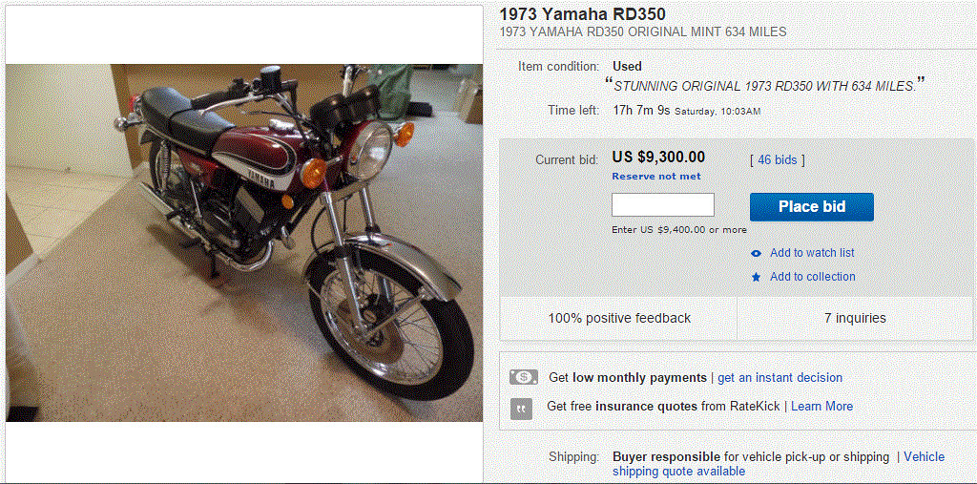Click into the bid amount field
Screen dimensions: 977x484
point(662,205)
